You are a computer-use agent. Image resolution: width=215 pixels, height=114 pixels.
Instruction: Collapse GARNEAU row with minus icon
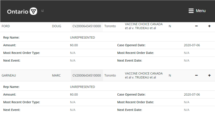196,75
